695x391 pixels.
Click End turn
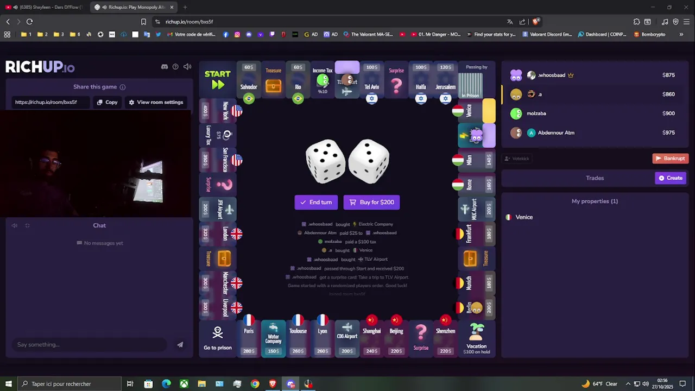(316, 202)
